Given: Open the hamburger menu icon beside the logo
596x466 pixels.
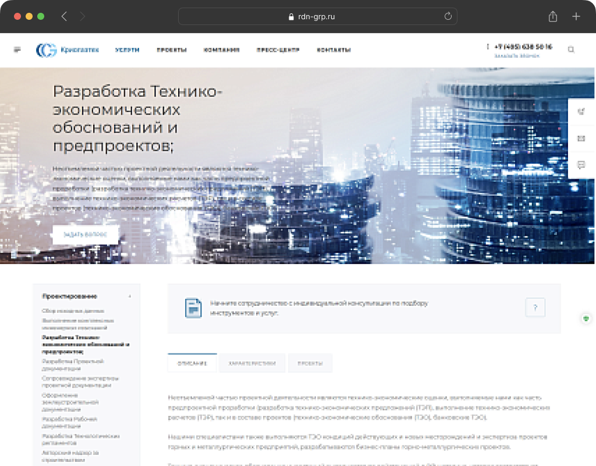Looking at the screenshot, I should point(17,50).
